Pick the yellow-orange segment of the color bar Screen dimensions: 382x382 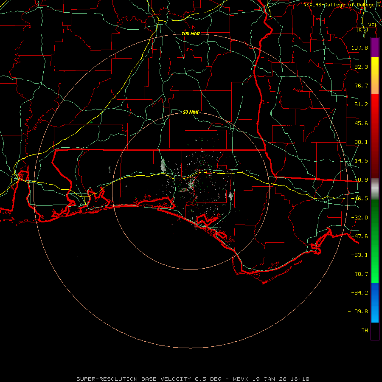click(x=375, y=76)
